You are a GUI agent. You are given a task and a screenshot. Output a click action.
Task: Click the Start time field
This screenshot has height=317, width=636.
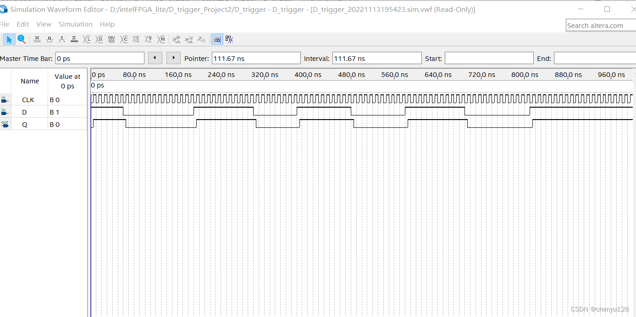(489, 59)
